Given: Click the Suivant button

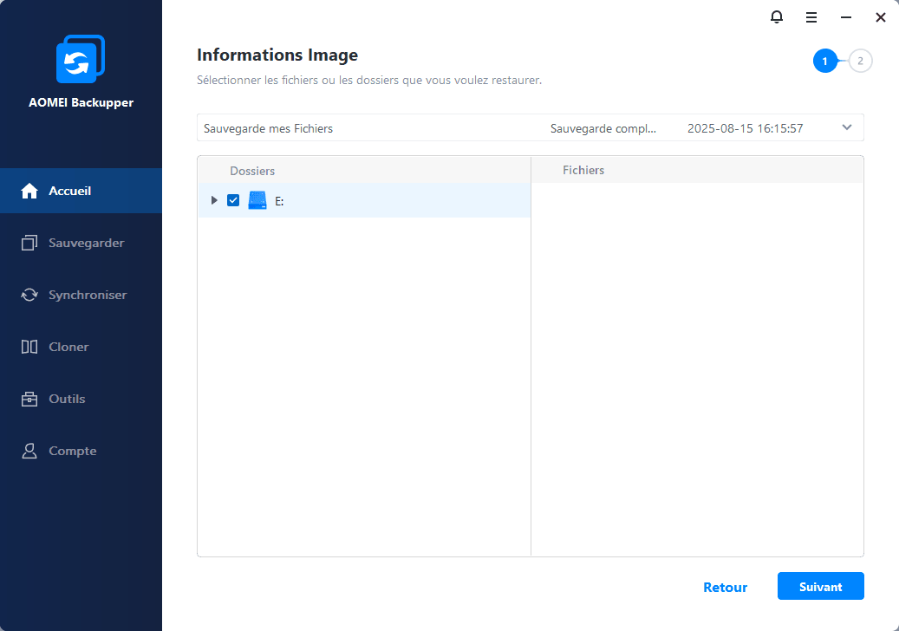Looking at the screenshot, I should pos(820,586).
